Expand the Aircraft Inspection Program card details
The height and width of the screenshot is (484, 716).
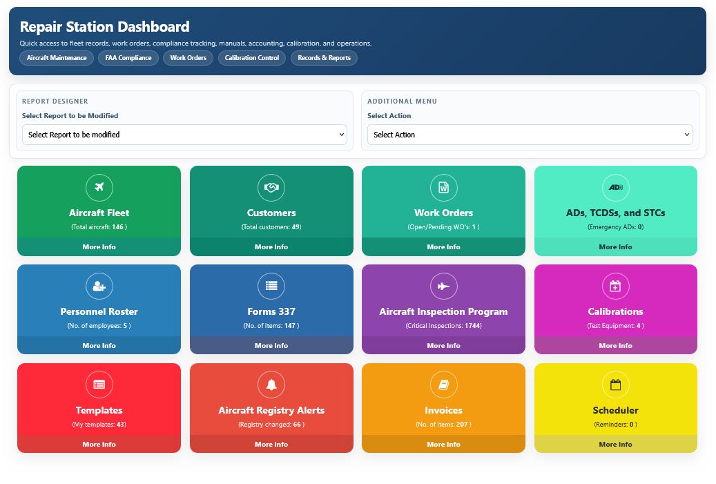tap(443, 345)
